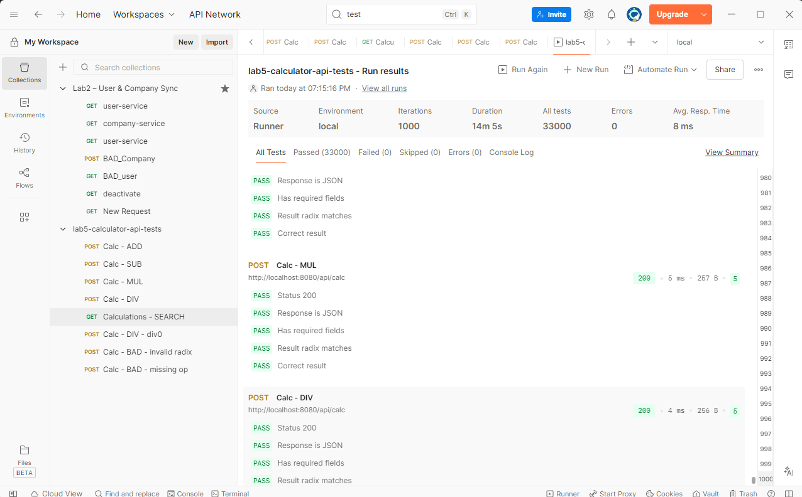The image size is (802, 497).
Task: Collapse the Lab2 – User & Company Sync collection
Action: (63, 88)
